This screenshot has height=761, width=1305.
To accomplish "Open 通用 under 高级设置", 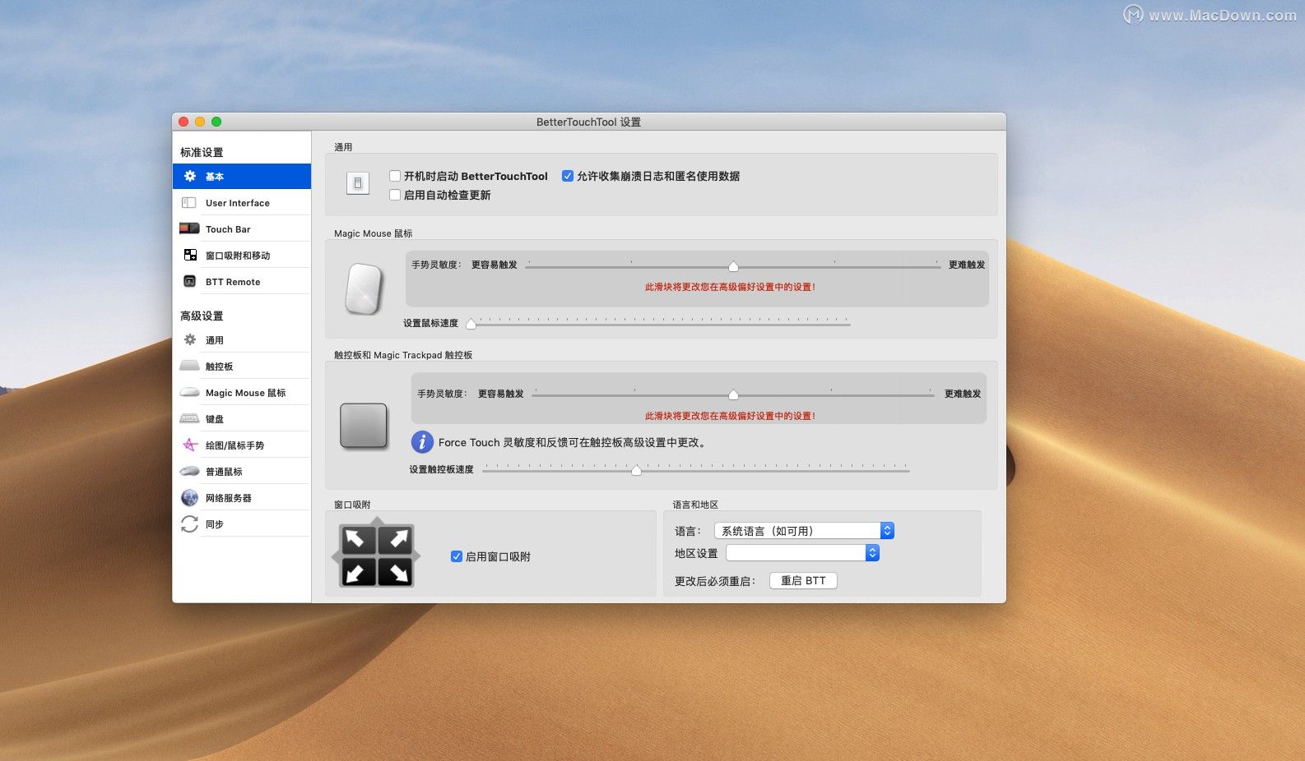I will coord(242,339).
